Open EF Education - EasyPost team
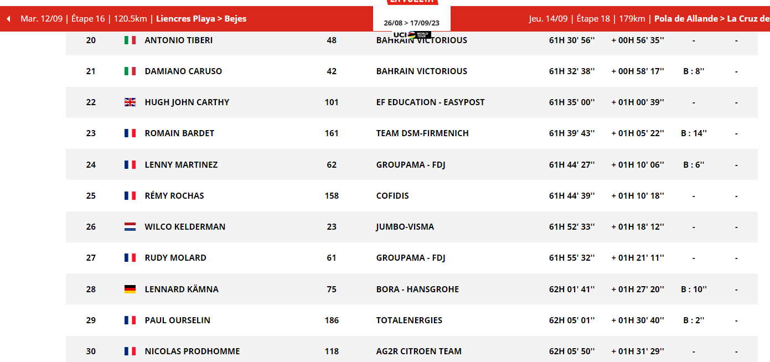 click(x=430, y=102)
